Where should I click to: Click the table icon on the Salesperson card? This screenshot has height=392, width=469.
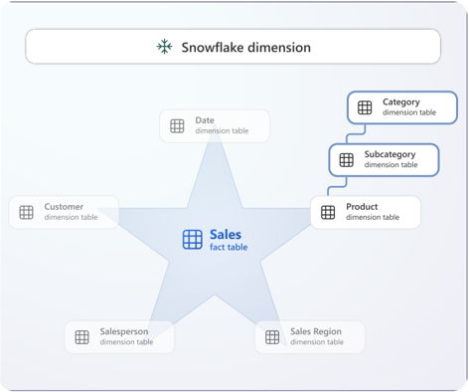coord(81,337)
